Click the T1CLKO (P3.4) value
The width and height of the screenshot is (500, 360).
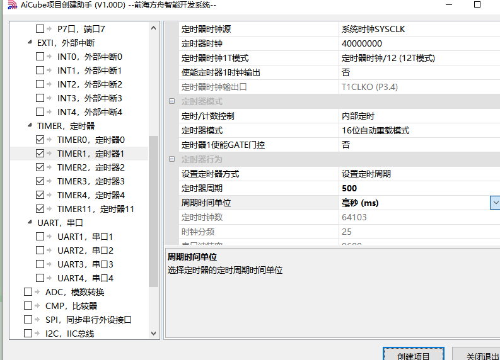tap(419, 87)
